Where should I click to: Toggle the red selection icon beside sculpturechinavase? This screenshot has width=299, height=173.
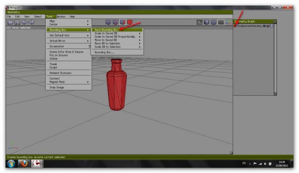(235, 26)
